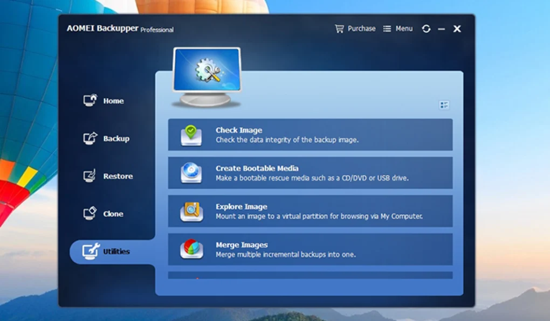
Task: Go to the Restore tab label
Action: tap(118, 177)
